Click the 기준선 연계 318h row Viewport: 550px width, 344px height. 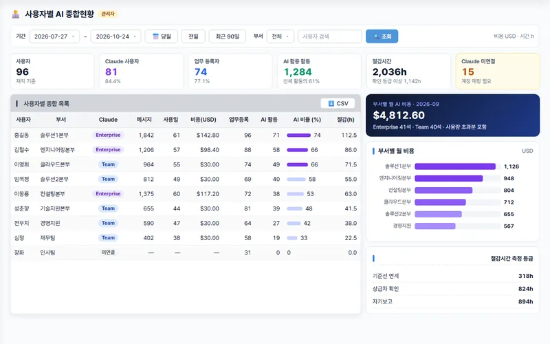pyautogui.click(x=452, y=276)
